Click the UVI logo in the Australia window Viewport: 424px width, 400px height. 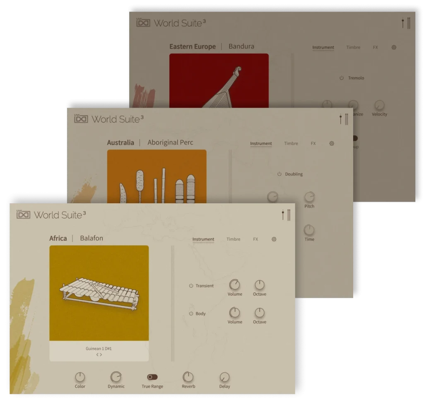(81, 118)
